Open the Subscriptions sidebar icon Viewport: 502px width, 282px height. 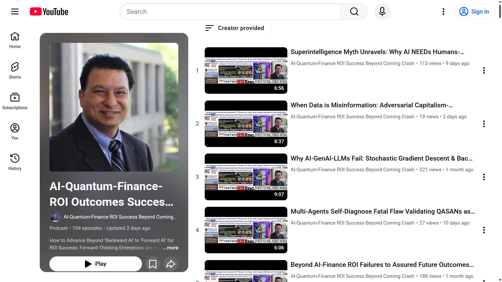[x=15, y=97]
